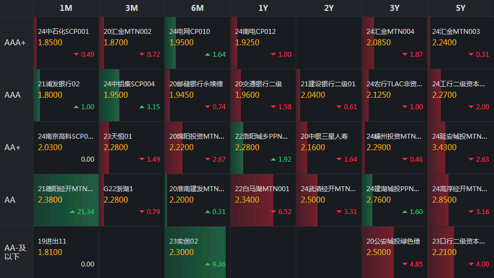Open bond 24电网CP010 in the 6M column
Viewport: 494px width, 278px height.
point(197,43)
